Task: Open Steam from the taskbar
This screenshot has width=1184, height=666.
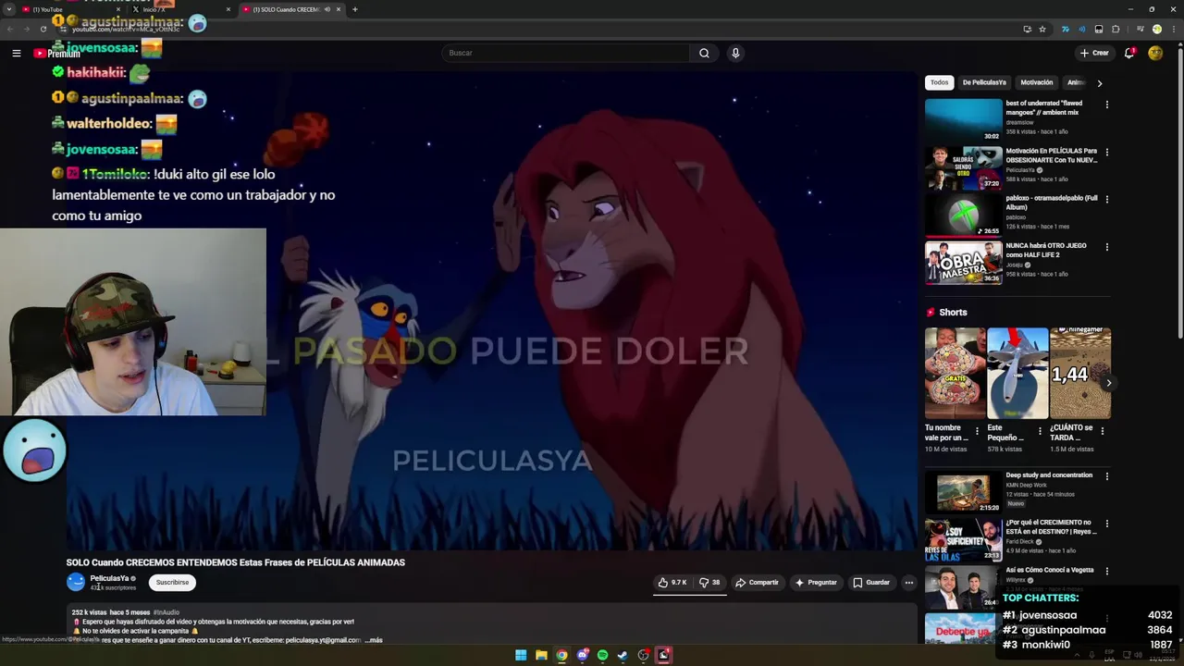Action: point(623,655)
